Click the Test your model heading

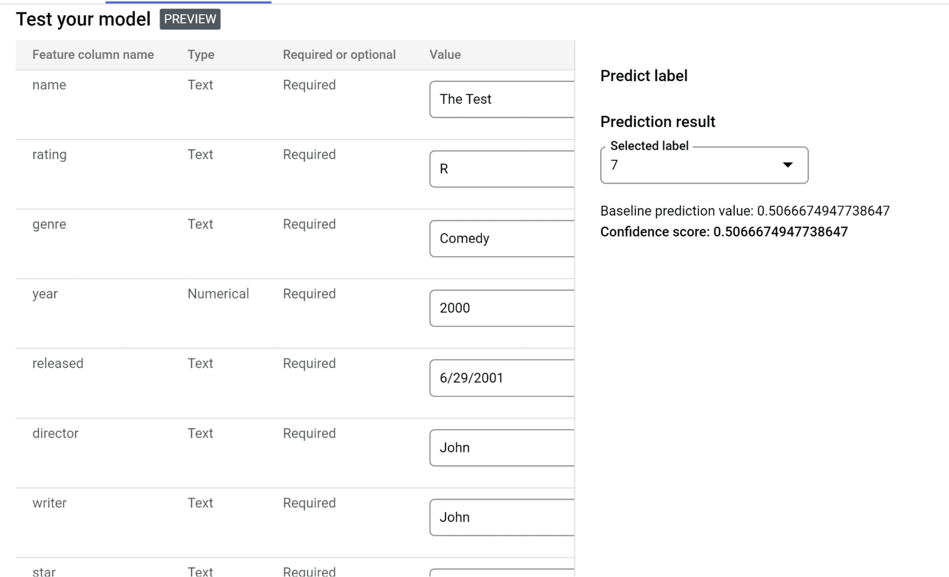click(83, 19)
